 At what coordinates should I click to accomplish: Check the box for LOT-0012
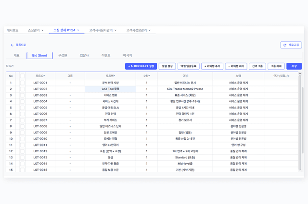[23, 151]
